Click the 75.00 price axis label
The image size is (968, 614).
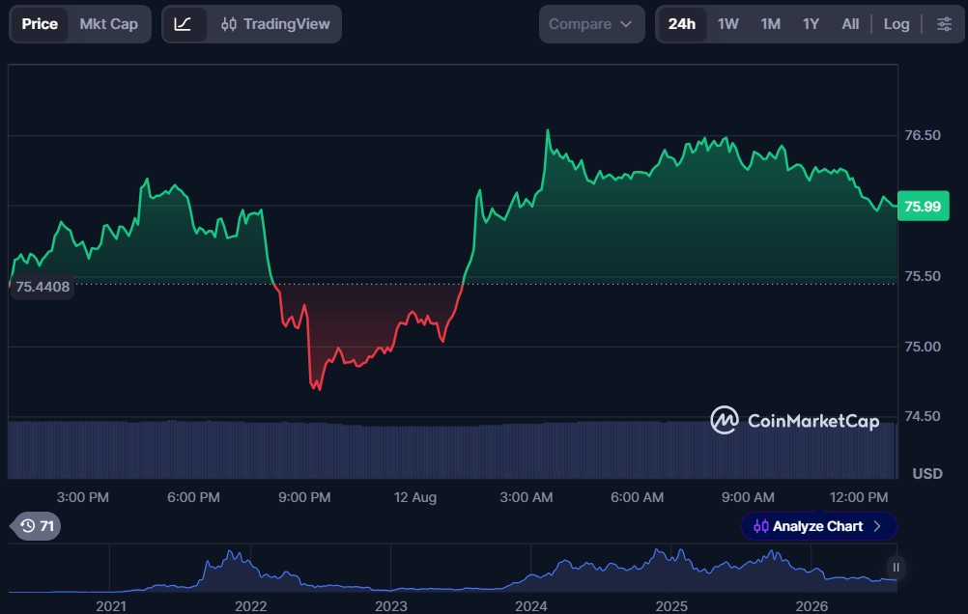pyautogui.click(x=923, y=347)
